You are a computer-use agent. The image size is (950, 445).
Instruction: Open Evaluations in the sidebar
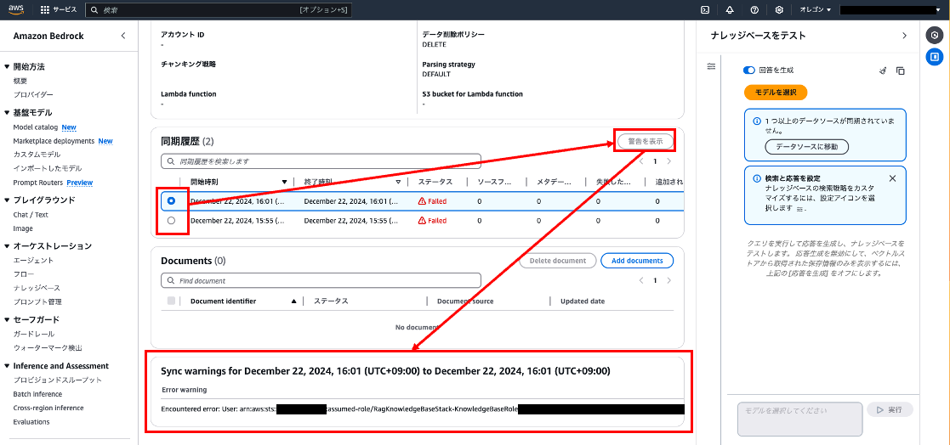point(31,422)
